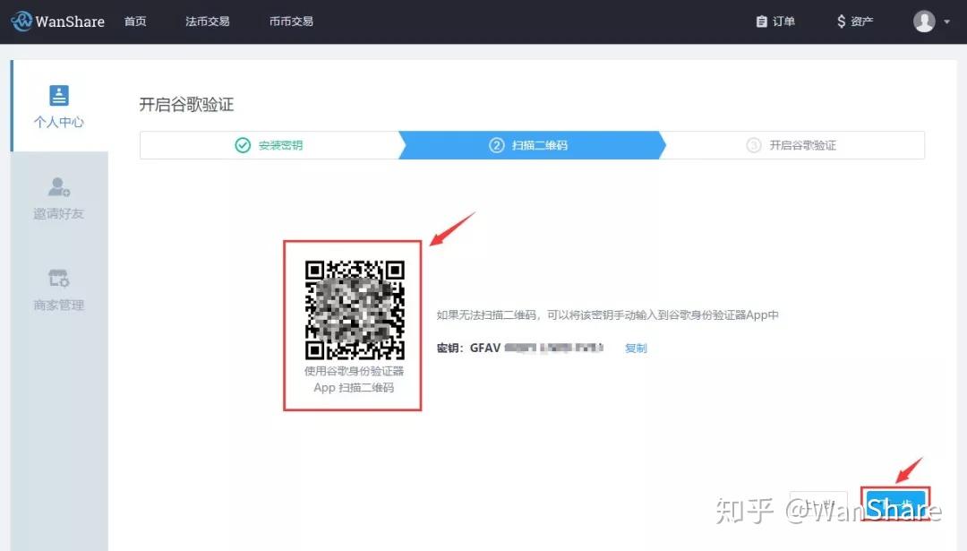The width and height of the screenshot is (967, 551).
Task: Click the white previous-step button
Action: (x=818, y=504)
